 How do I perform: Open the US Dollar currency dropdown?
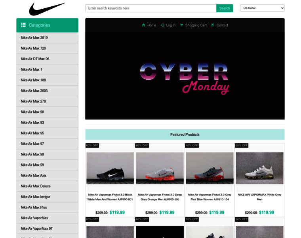click(262, 8)
